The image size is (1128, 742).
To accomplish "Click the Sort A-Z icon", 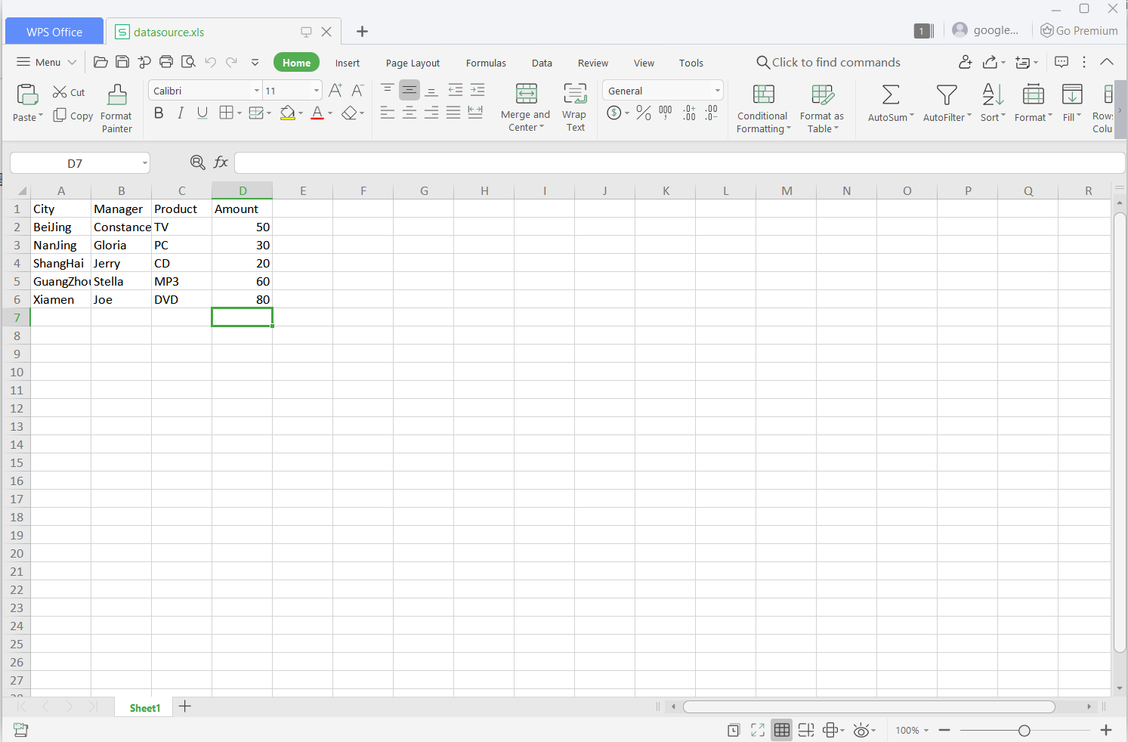I will click(x=993, y=94).
